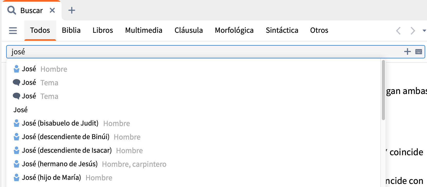
Task: Click the magnifying glass Buscar icon
Action: [12, 10]
